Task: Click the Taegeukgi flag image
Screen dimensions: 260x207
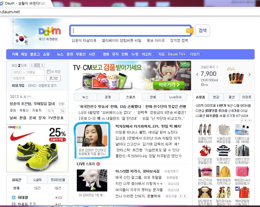Action: [x=21, y=39]
